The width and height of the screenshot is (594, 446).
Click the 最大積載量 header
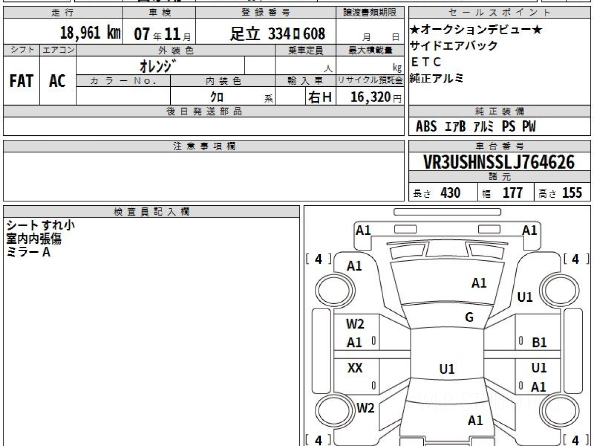pyautogui.click(x=370, y=50)
